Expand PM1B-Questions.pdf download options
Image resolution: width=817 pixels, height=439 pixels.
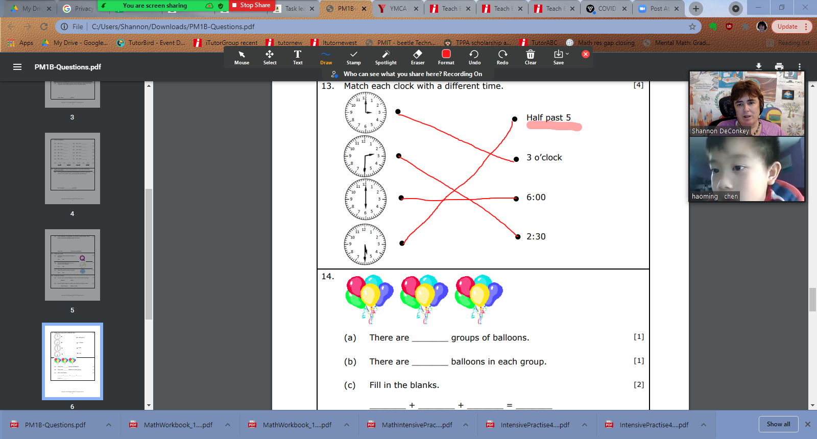109,425
